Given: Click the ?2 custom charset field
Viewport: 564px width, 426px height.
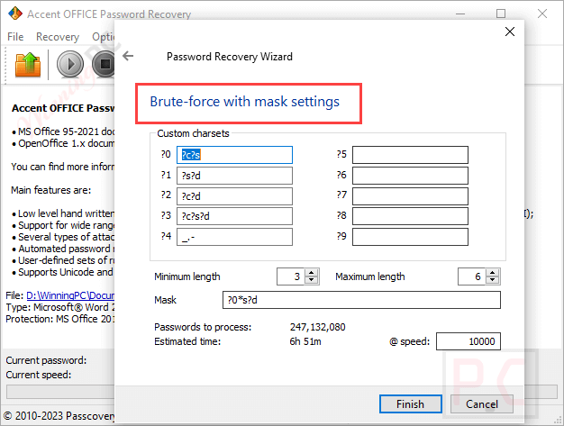Looking at the screenshot, I should click(234, 196).
